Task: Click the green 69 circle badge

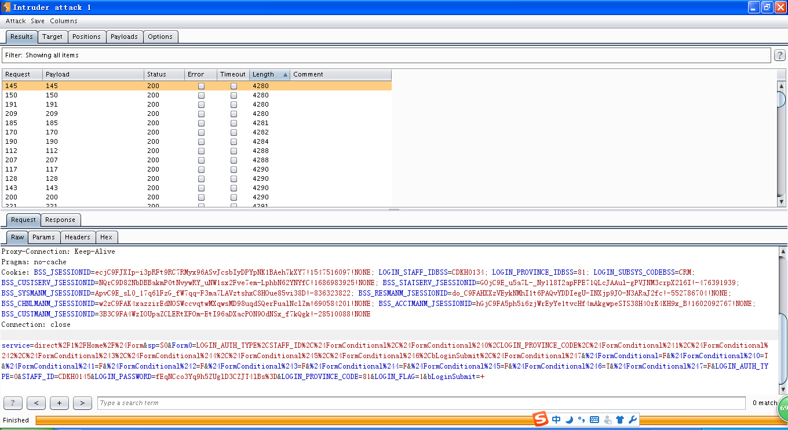Action: point(783,409)
